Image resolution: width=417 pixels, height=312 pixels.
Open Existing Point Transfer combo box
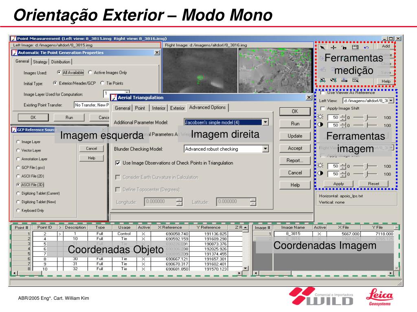[x=92, y=105]
